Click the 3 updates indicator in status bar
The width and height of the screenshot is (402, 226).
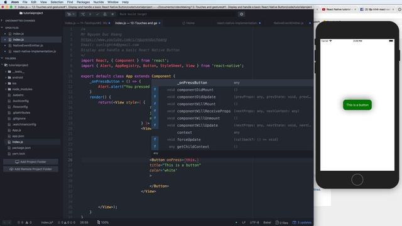coord(301,222)
